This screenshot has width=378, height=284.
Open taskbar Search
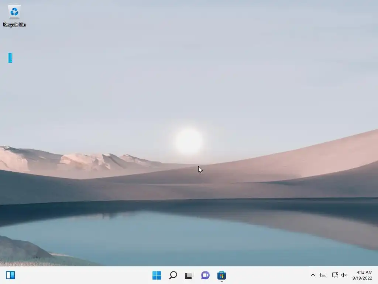coord(173,275)
